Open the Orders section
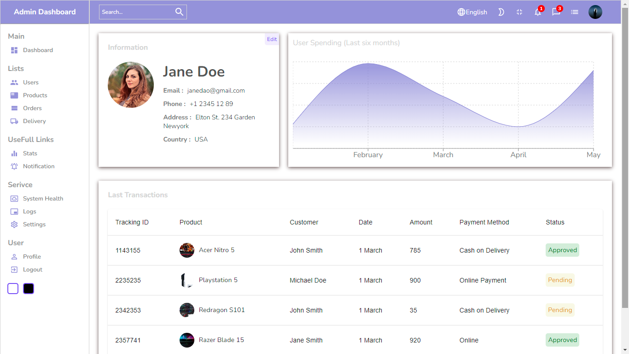Viewport: 629px width, 354px height. point(32,108)
